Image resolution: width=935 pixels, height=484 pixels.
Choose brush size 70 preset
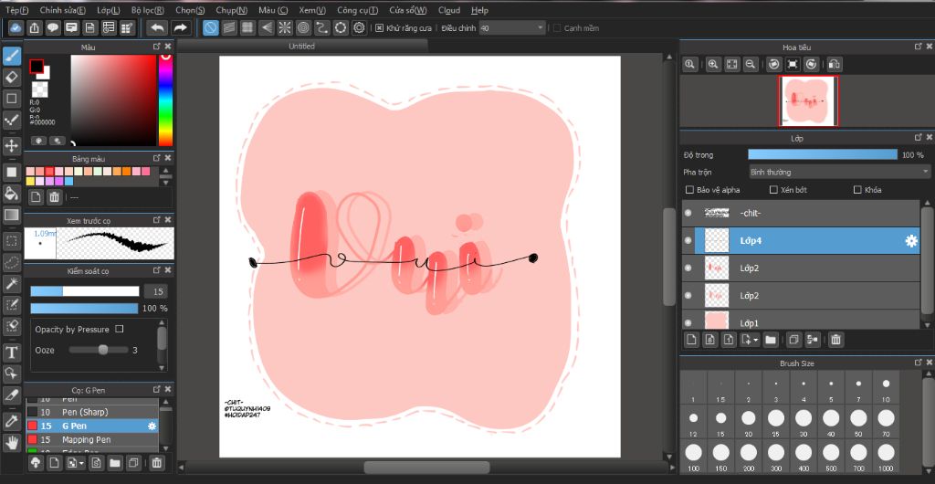(886, 423)
